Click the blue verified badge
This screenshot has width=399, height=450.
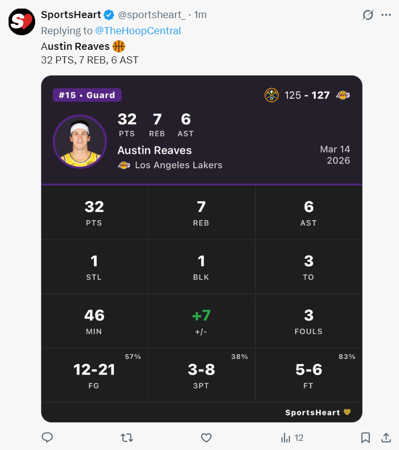(109, 15)
